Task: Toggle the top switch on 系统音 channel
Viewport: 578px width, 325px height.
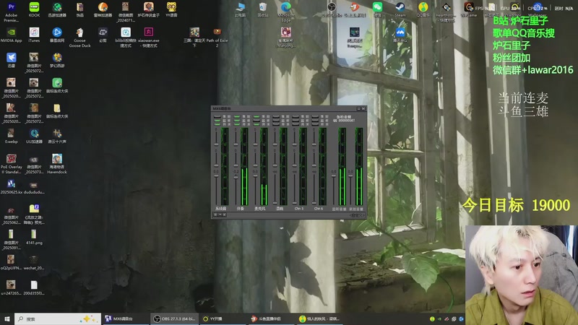Action: (x=217, y=117)
